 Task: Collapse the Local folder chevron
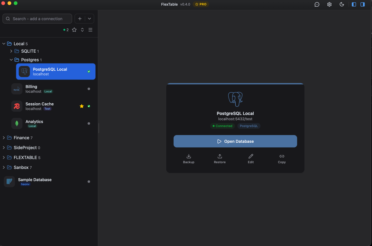pyautogui.click(x=4, y=44)
